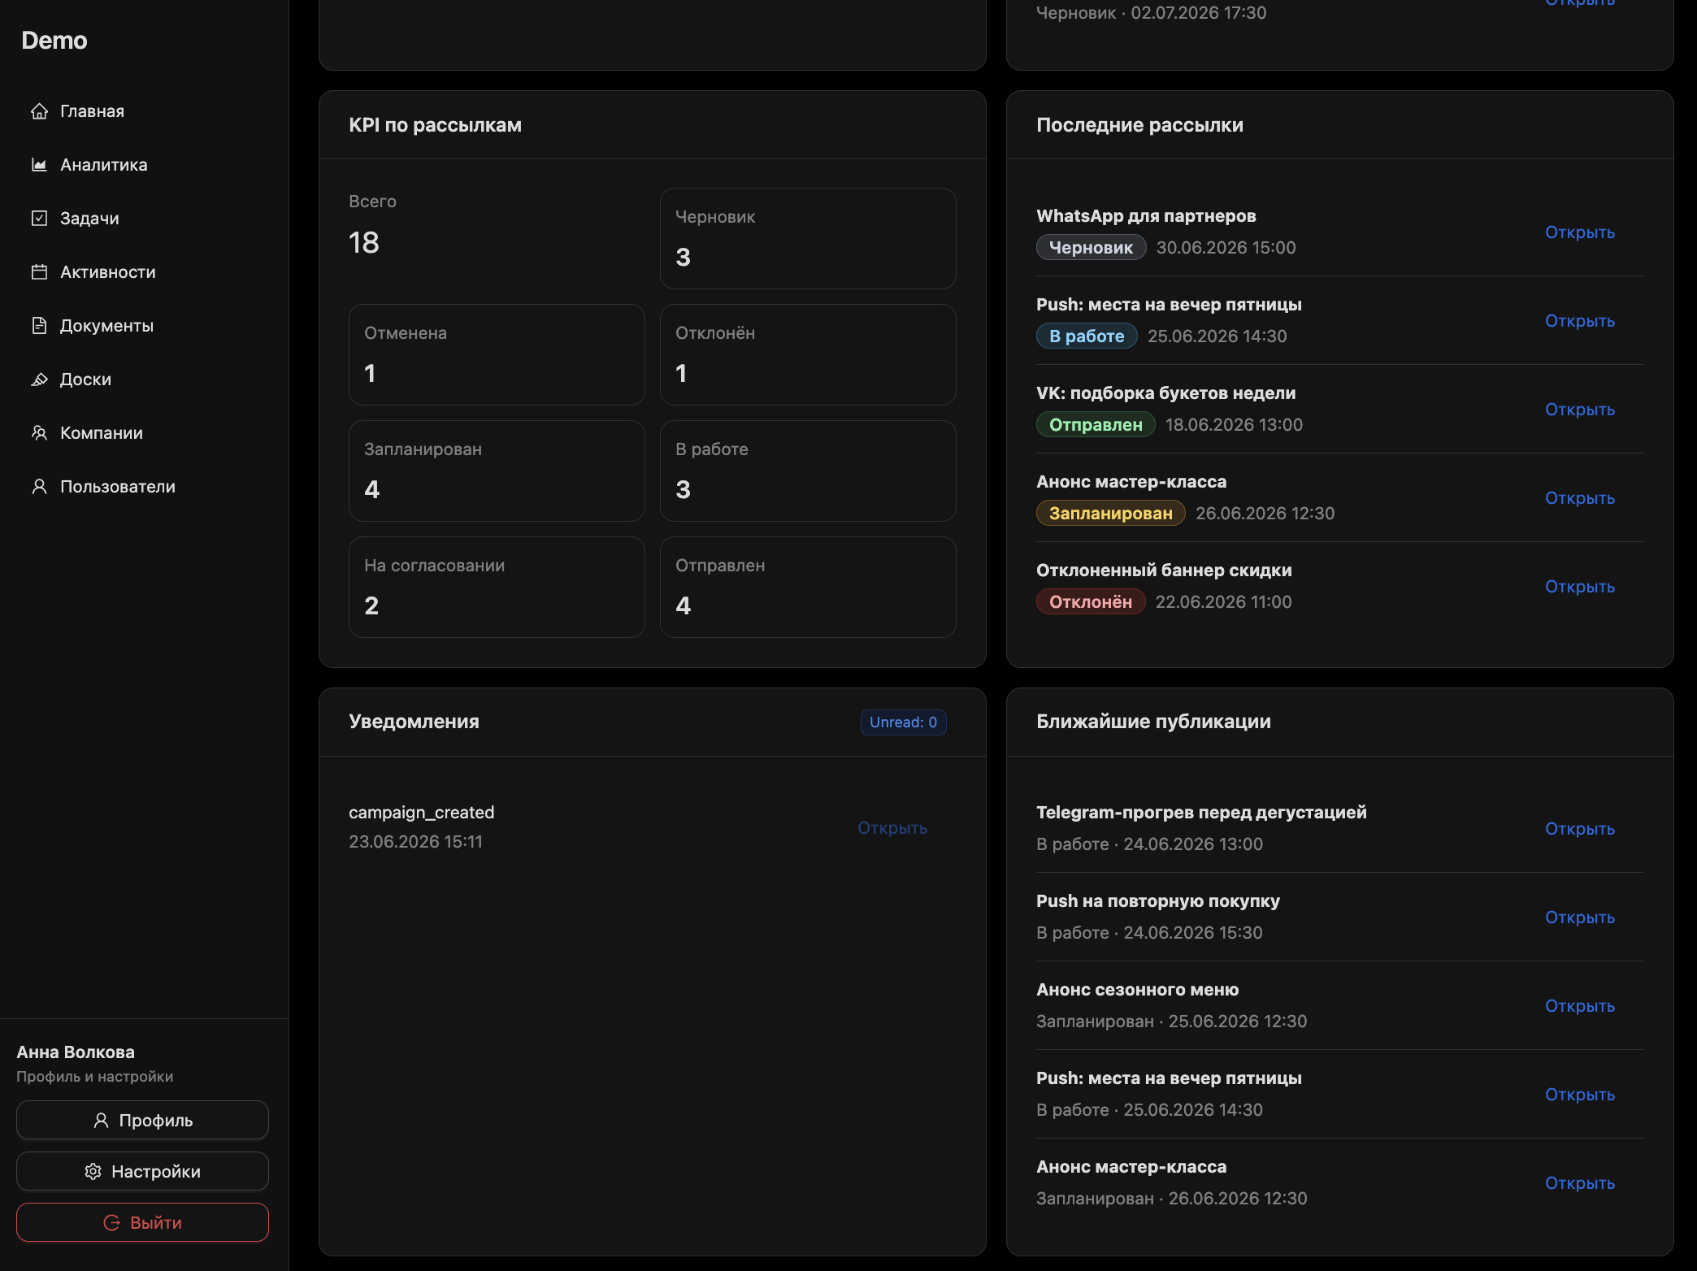The image size is (1697, 1271).
Task: Click the logout icon in Выйти button
Action: click(x=112, y=1223)
